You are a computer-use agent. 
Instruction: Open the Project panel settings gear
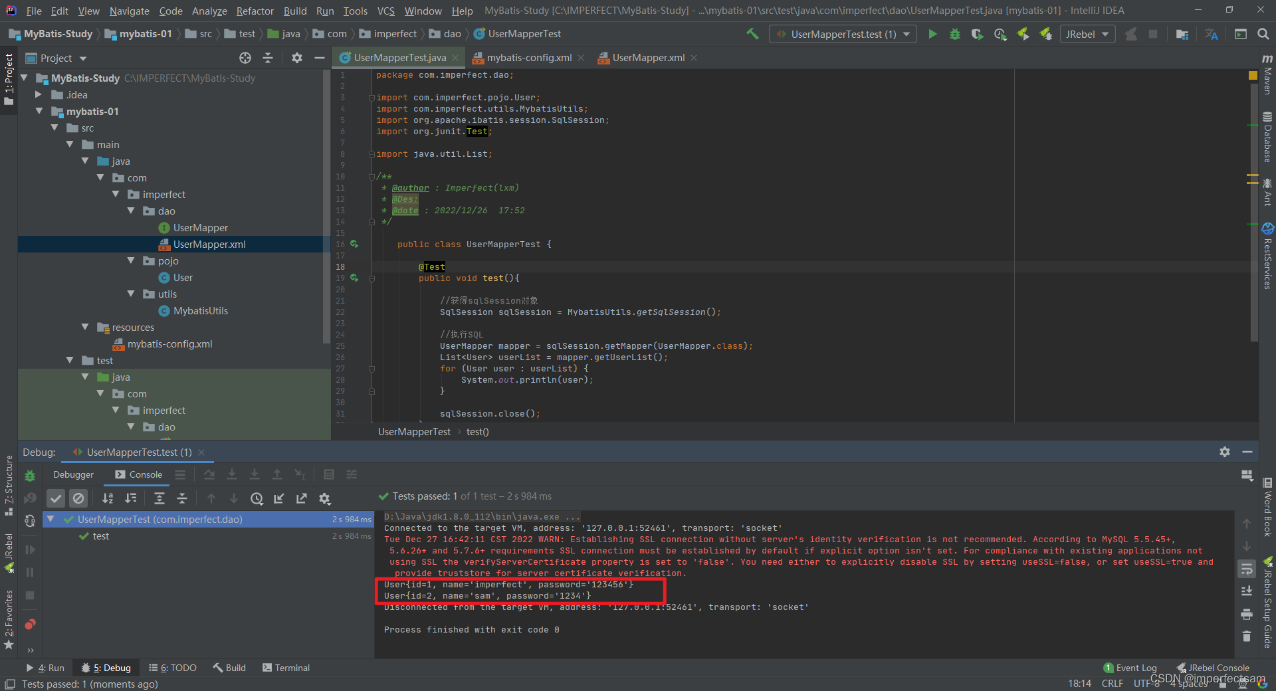pos(297,58)
